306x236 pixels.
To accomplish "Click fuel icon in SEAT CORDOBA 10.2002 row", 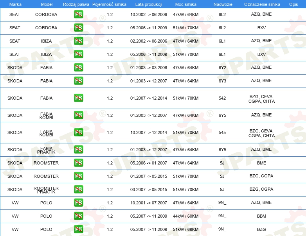I will [x=78, y=14].
